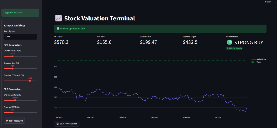Image resolution: width=277 pixels, height=128 pixels.
Task: Click the rocket icon on Run Valuation
Action: click(x=7, y=120)
